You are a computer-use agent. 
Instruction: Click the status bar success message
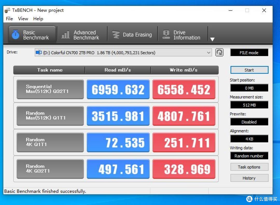tap(45, 191)
